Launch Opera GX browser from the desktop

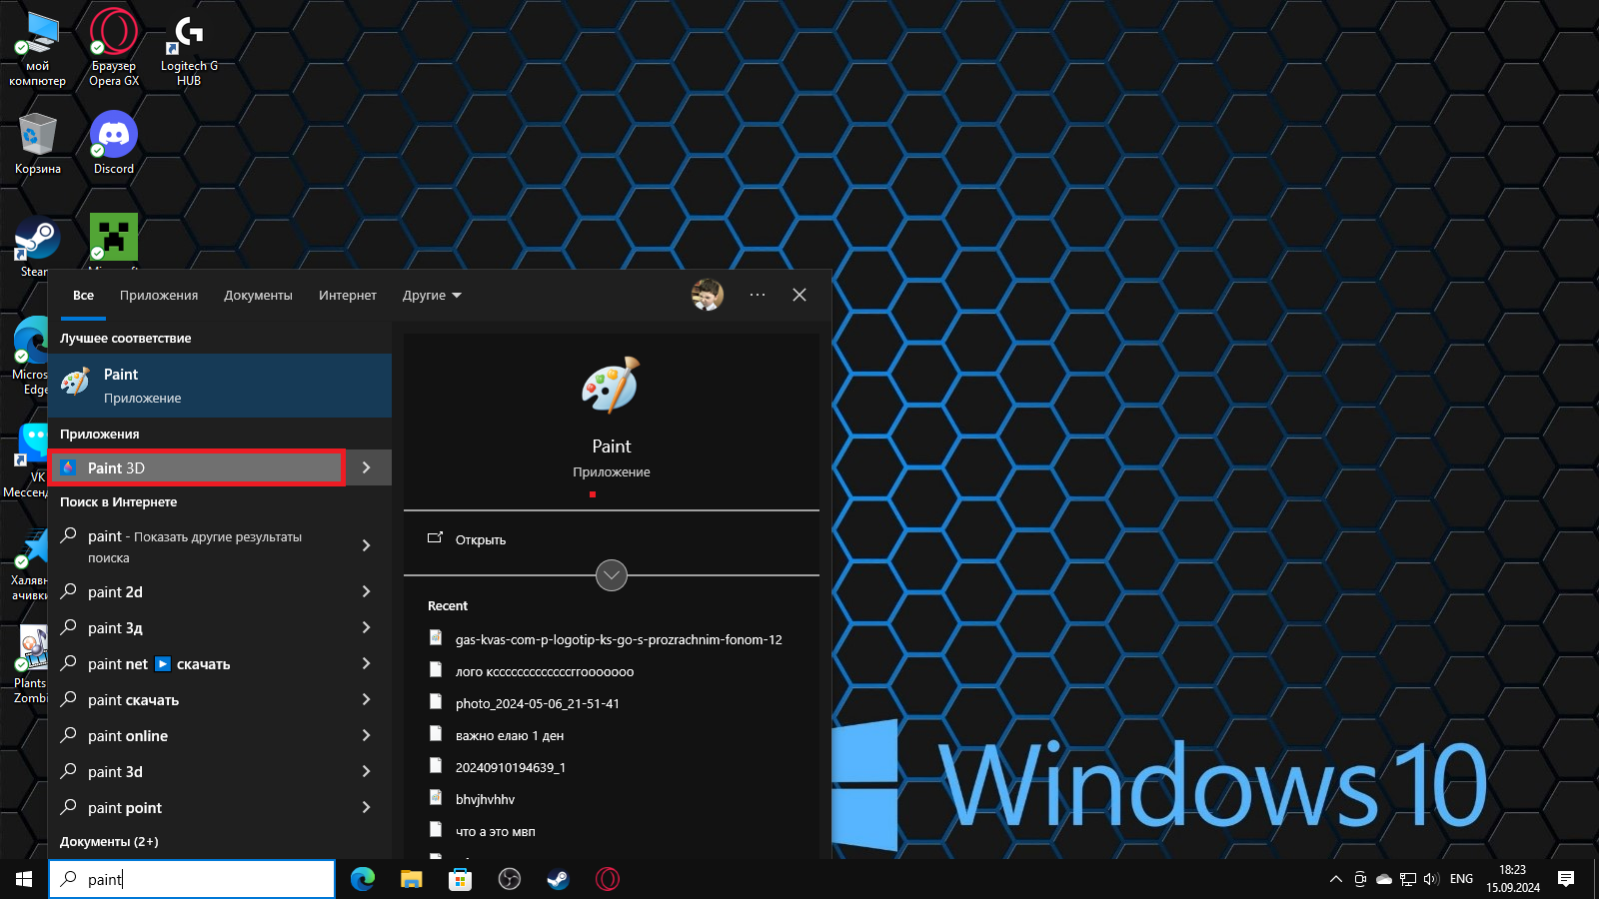[114, 48]
